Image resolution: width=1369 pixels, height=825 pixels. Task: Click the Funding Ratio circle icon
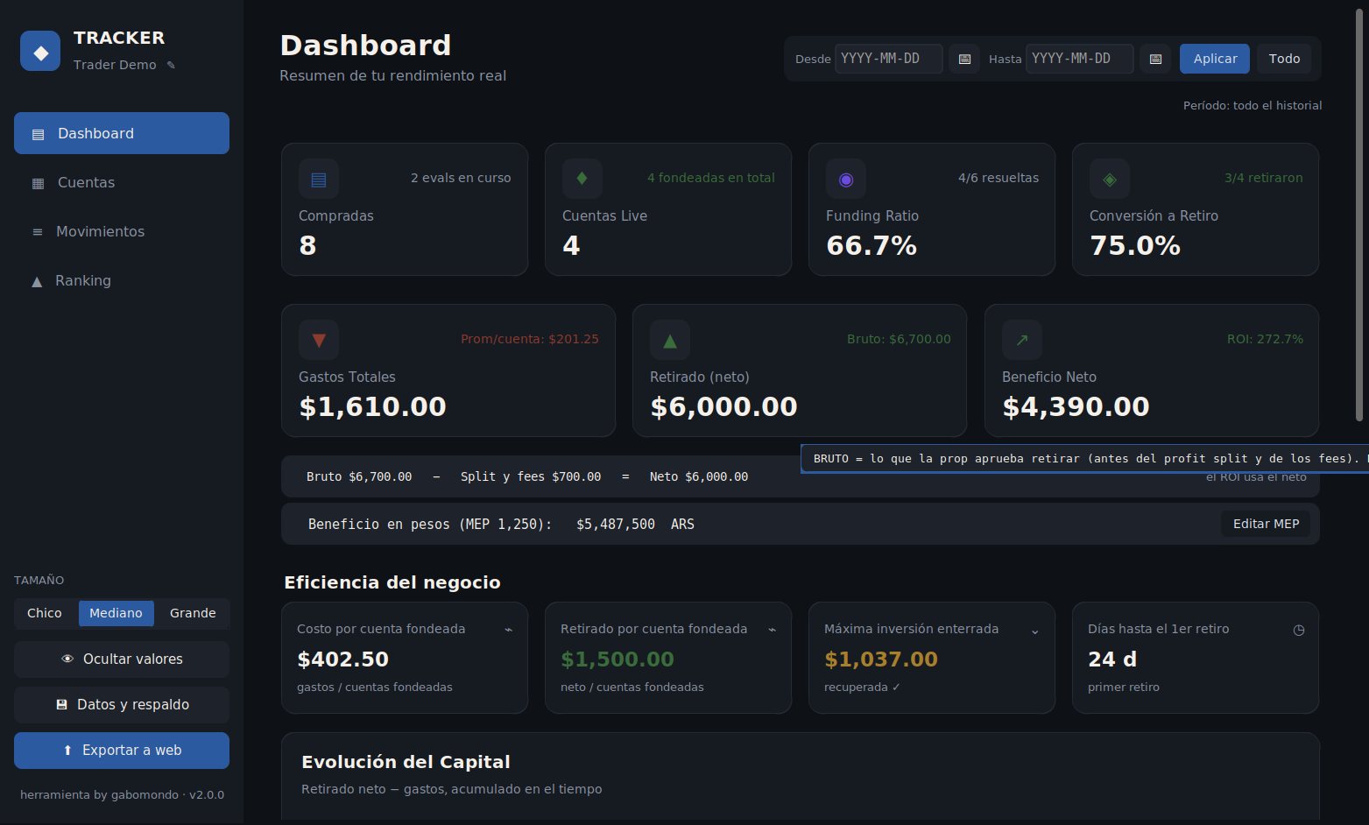tap(846, 179)
